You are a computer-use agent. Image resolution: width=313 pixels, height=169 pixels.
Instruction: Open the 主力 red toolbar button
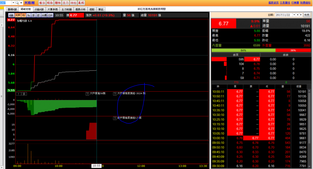click(66, 3)
